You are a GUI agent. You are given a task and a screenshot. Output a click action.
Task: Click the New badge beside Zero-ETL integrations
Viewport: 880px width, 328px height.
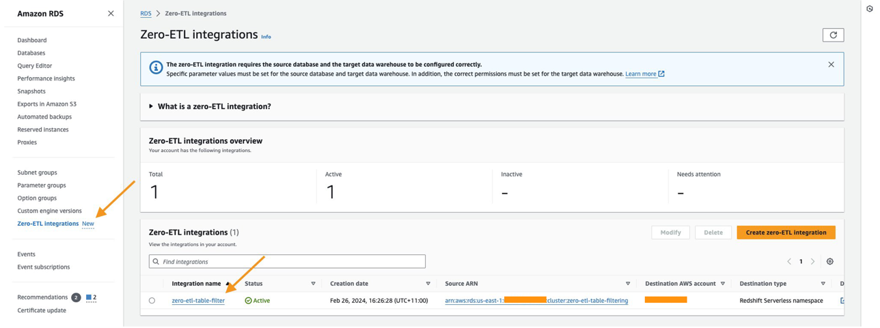point(88,224)
